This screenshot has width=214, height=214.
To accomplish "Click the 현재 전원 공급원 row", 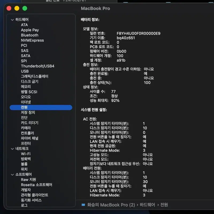I will 118,146.
